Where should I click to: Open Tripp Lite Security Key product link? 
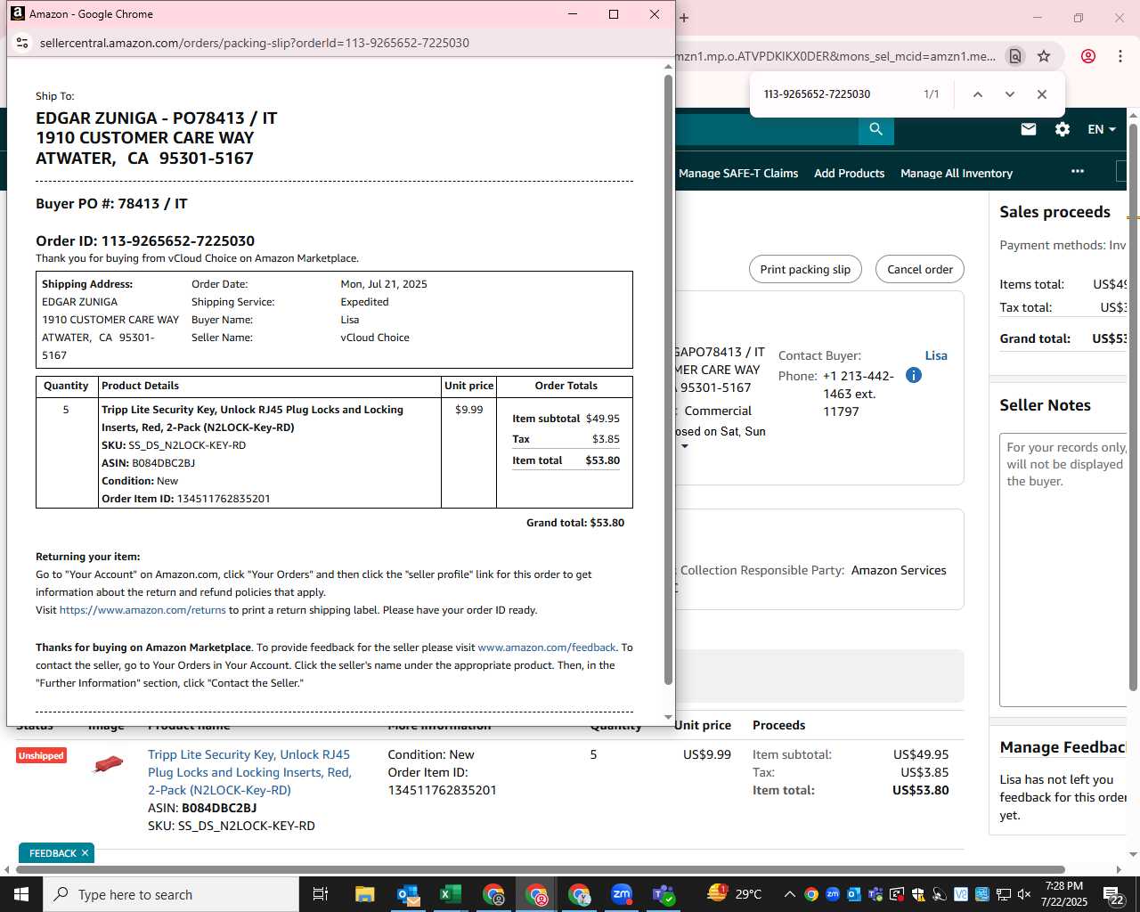249,772
